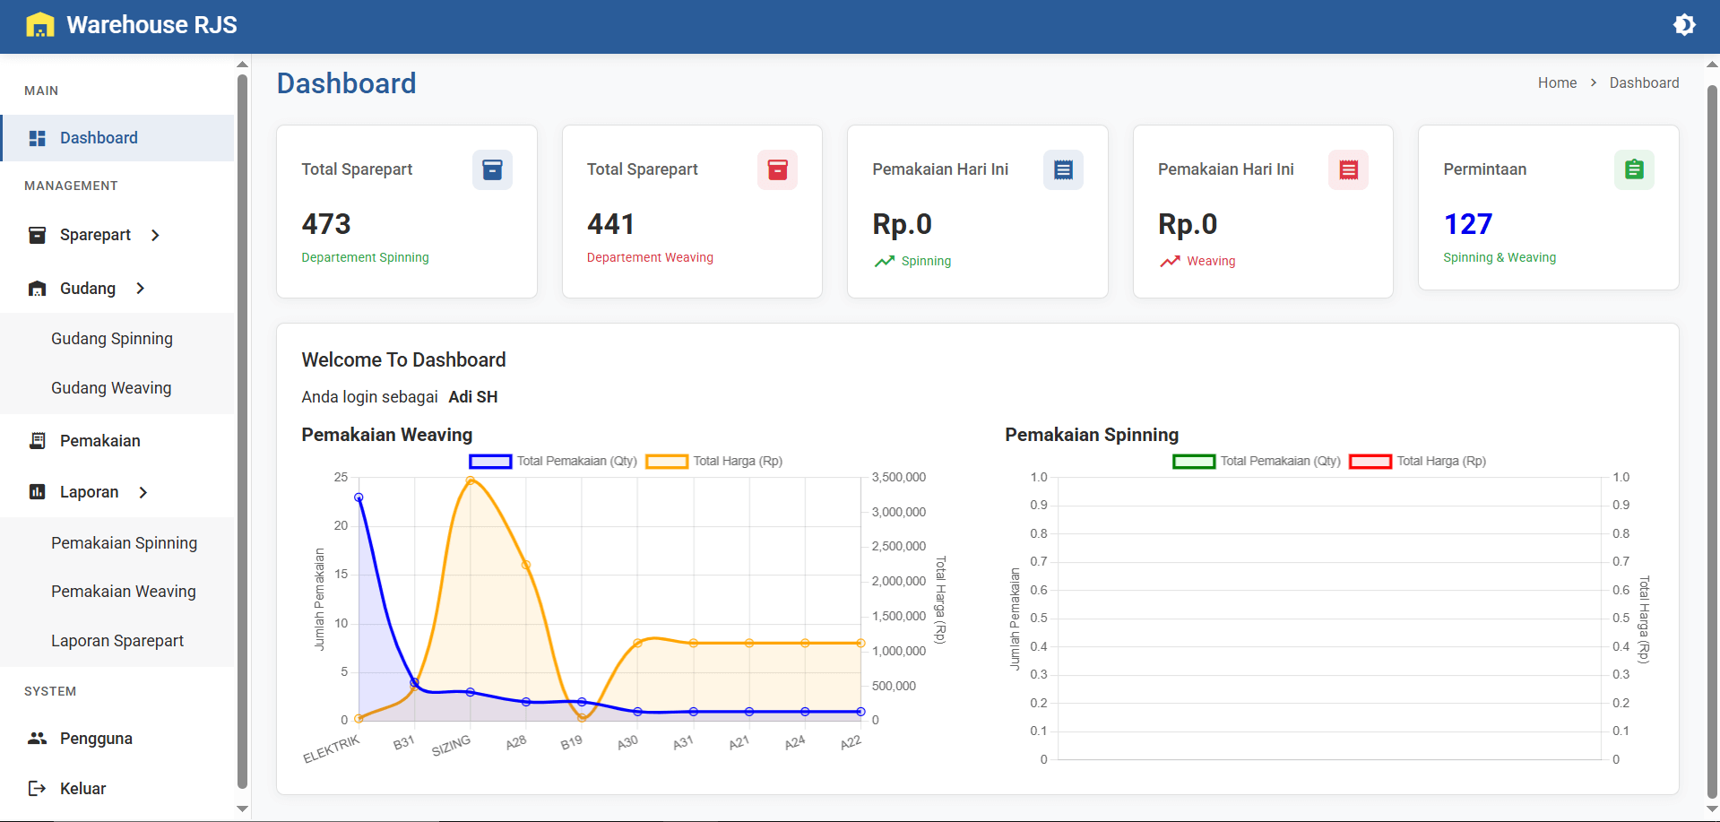The image size is (1720, 822).
Task: Toggle orange Total Harga legend in Weaving chart
Action: 667,462
